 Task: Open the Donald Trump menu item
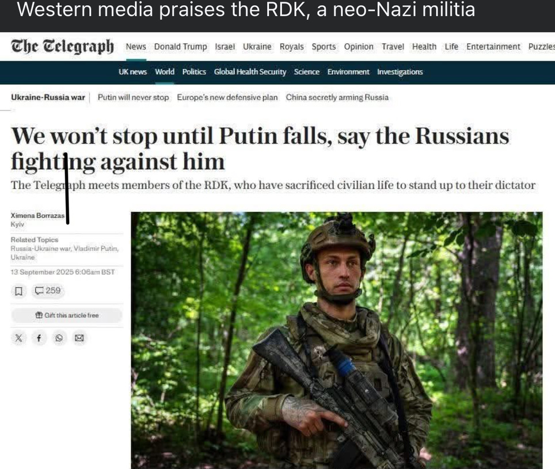181,47
